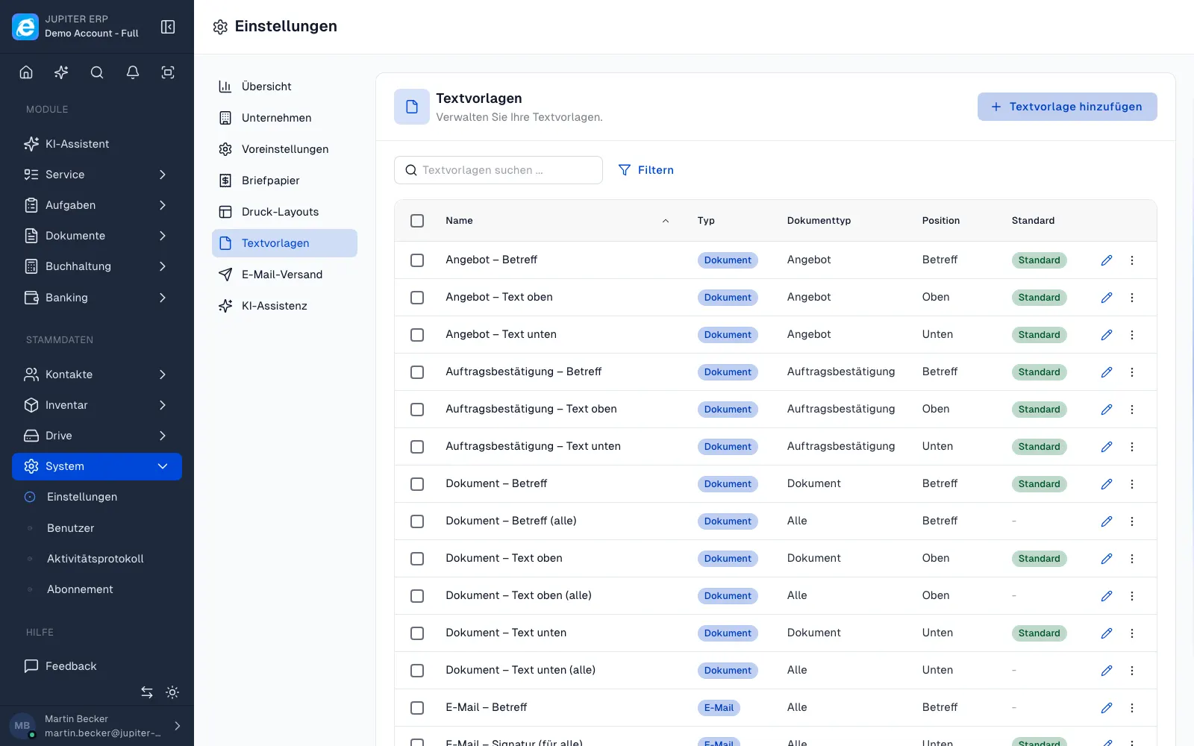Check the Dokument – Text unten row
Screen dimensions: 1194x746
point(417,633)
